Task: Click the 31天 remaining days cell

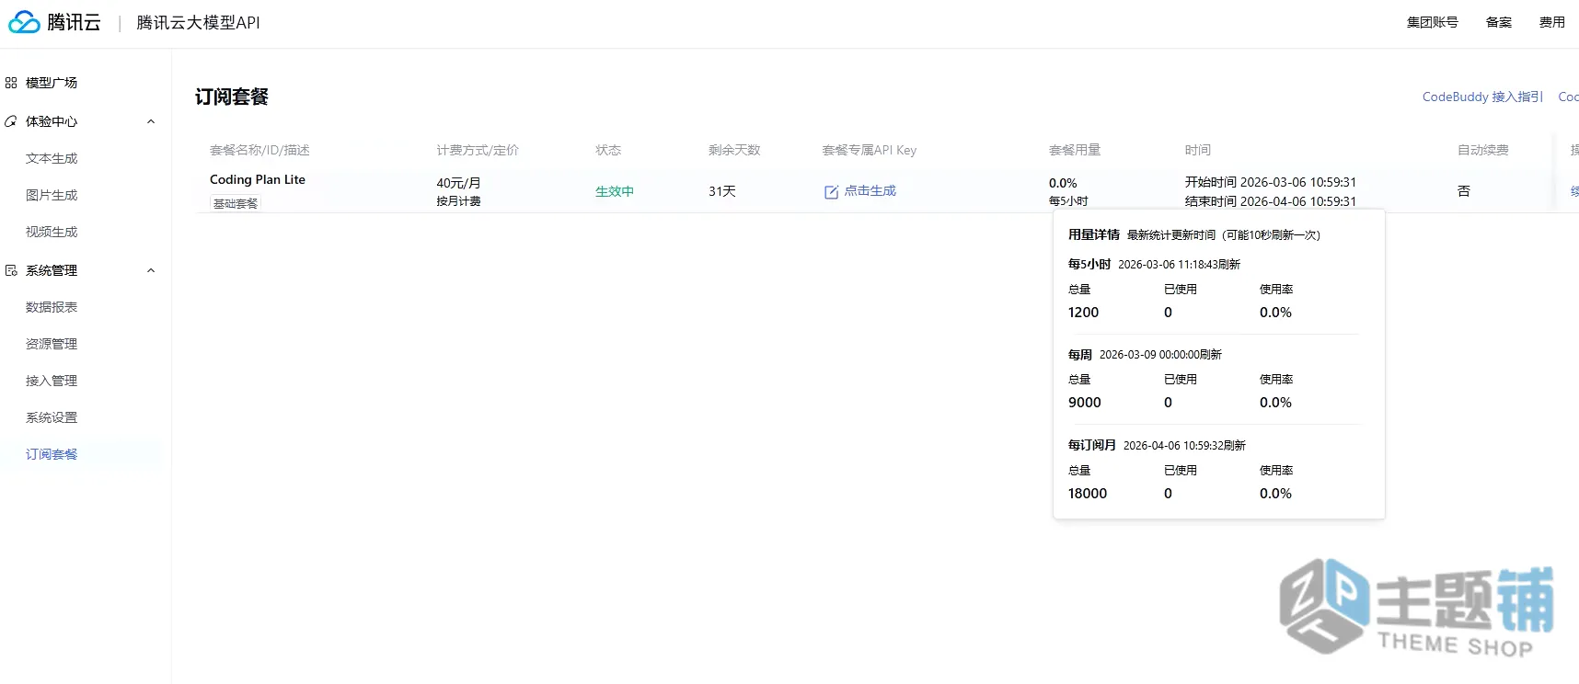Action: [x=722, y=191]
